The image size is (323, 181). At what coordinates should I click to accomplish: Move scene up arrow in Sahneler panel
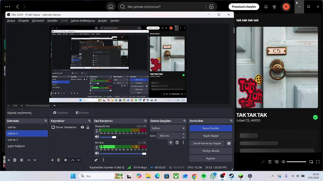click(29, 160)
